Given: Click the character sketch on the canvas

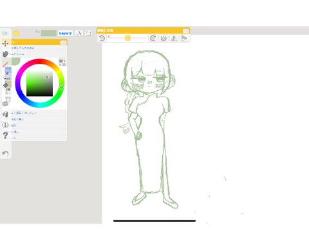Looking at the screenshot, I should tap(149, 129).
